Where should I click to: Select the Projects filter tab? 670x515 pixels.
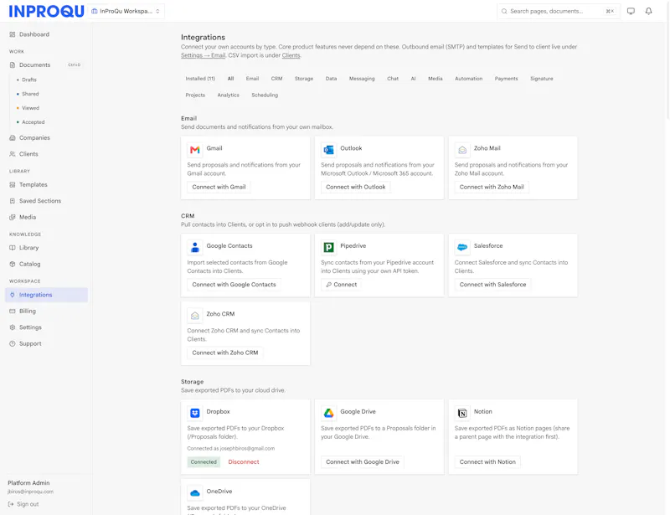click(195, 95)
